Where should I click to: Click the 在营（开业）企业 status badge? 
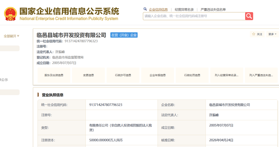tap(124, 35)
